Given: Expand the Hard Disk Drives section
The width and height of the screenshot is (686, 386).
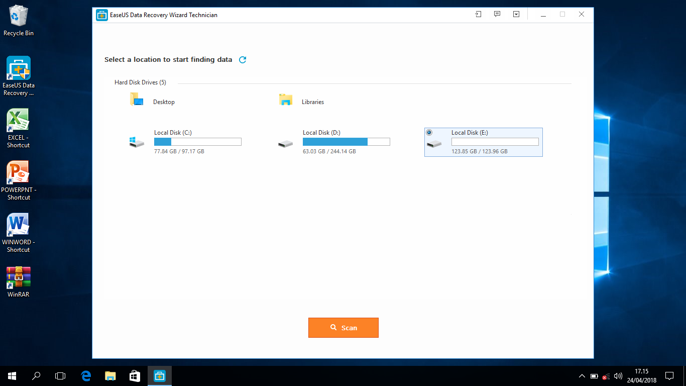Looking at the screenshot, I should (140, 82).
